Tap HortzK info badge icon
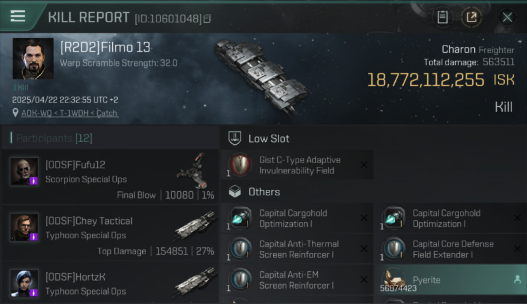Screen dimensions: 527x304 pos(34,292)
